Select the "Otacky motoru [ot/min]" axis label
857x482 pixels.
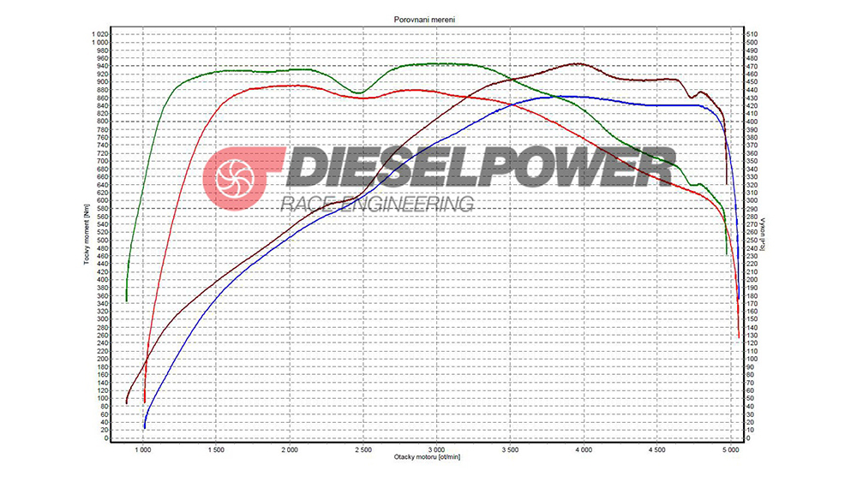tap(427, 457)
